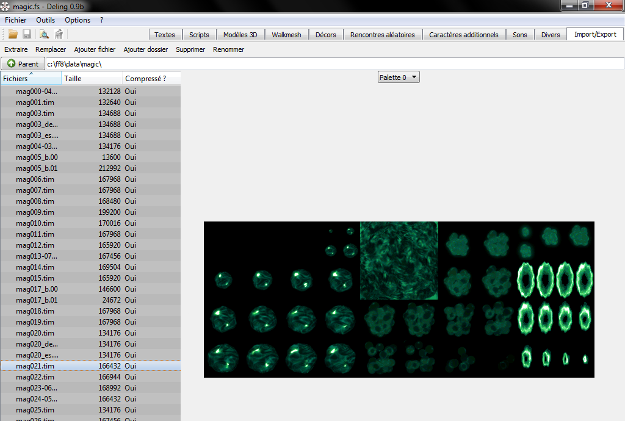Select file mag020.tim in the list
The image size is (625, 421).
click(90, 333)
